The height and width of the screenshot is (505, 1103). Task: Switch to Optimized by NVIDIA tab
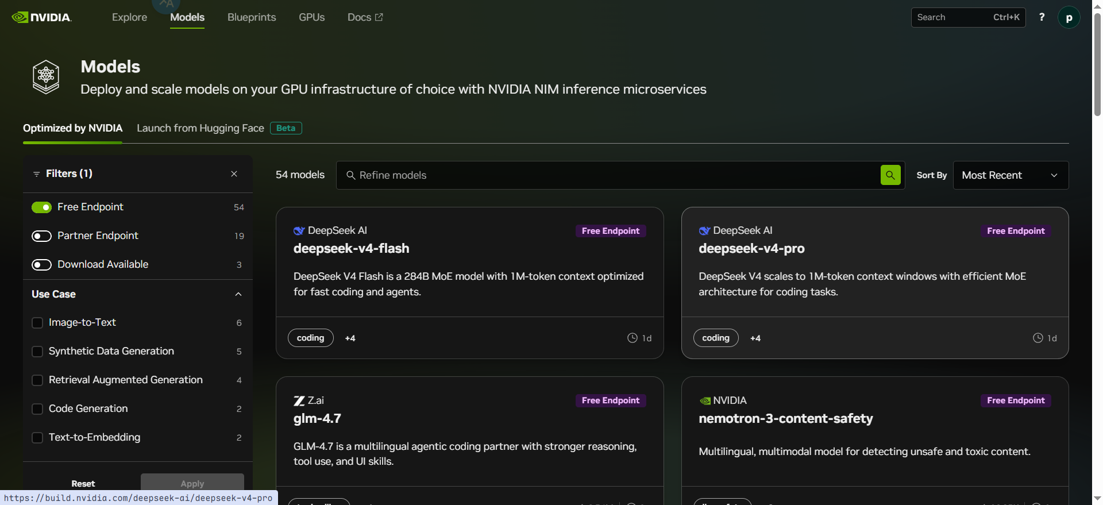pyautogui.click(x=72, y=128)
